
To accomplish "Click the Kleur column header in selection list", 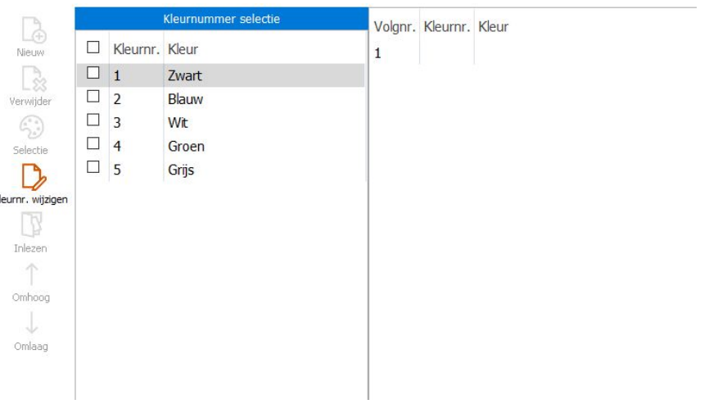I will 183,49.
